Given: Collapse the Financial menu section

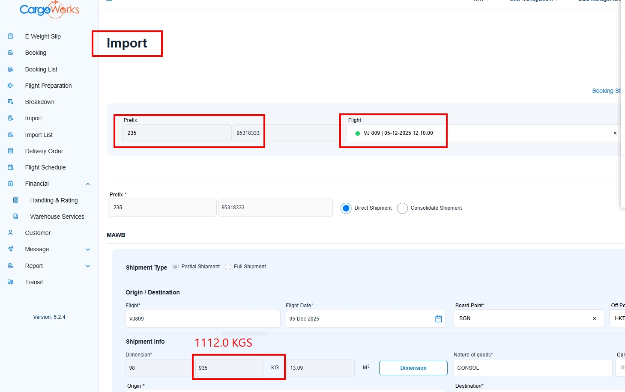Looking at the screenshot, I should [88, 184].
